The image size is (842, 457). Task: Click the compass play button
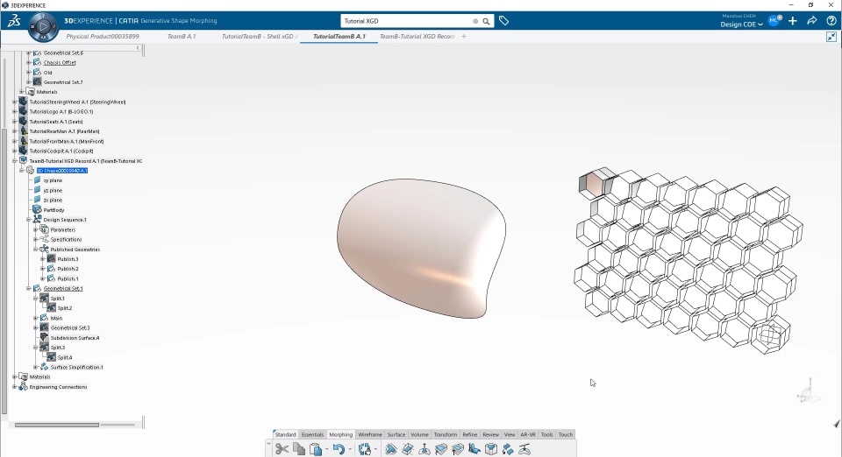(43, 25)
